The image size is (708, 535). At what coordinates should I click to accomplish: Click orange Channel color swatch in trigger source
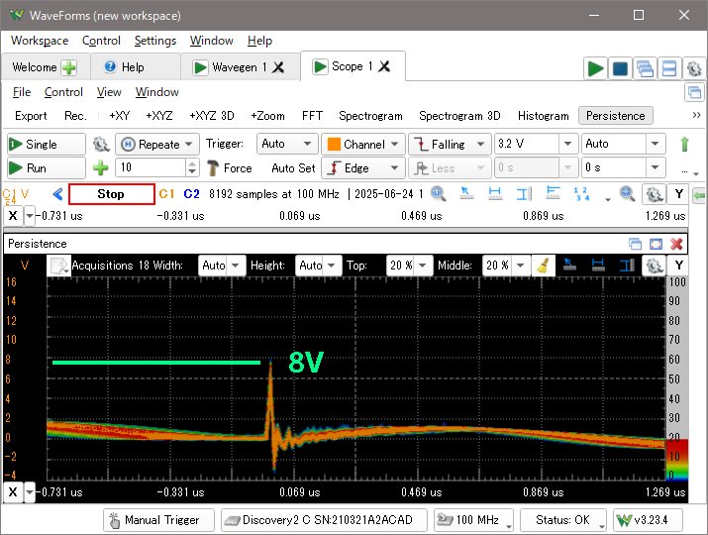pos(334,145)
